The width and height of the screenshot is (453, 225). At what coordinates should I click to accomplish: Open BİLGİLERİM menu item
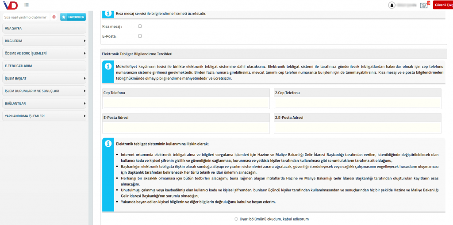pyautogui.click(x=44, y=41)
